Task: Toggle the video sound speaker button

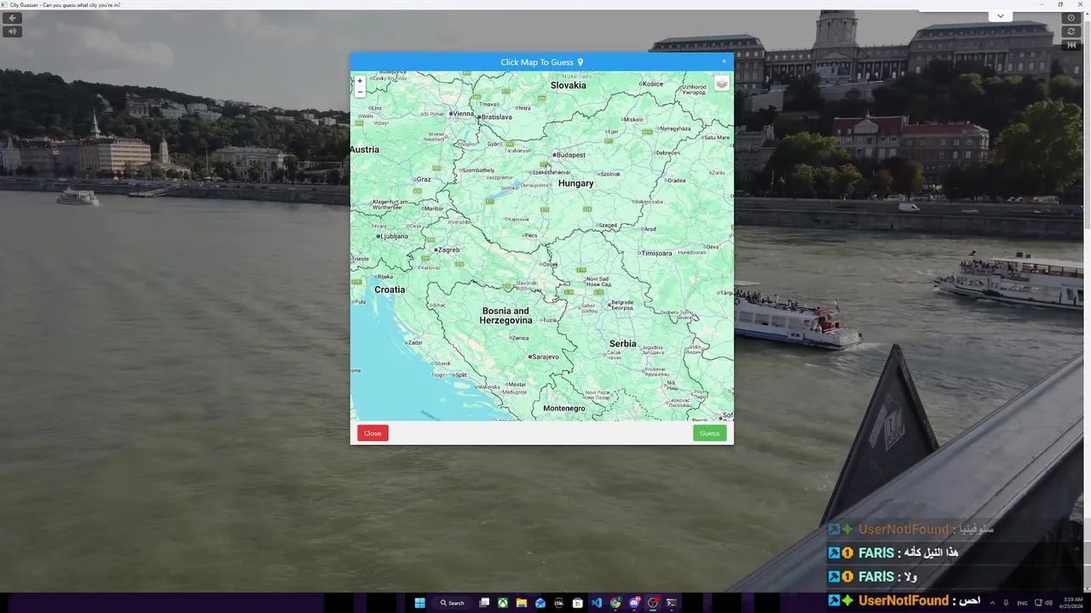Action: pos(12,32)
